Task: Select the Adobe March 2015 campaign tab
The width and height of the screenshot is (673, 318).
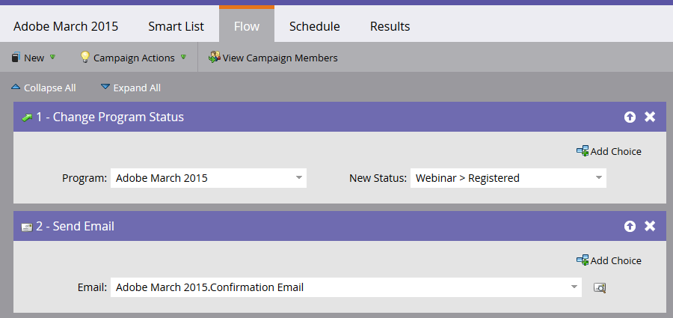Action: coord(66,26)
